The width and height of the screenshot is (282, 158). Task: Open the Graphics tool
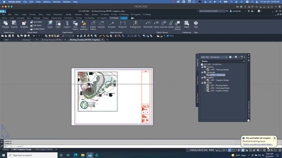tap(67, 25)
